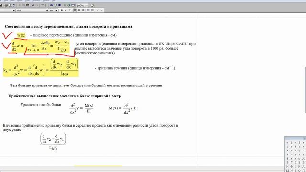Insert Greek letter mu from palette
Screen dimensions: 306x172
click(x=291, y=151)
